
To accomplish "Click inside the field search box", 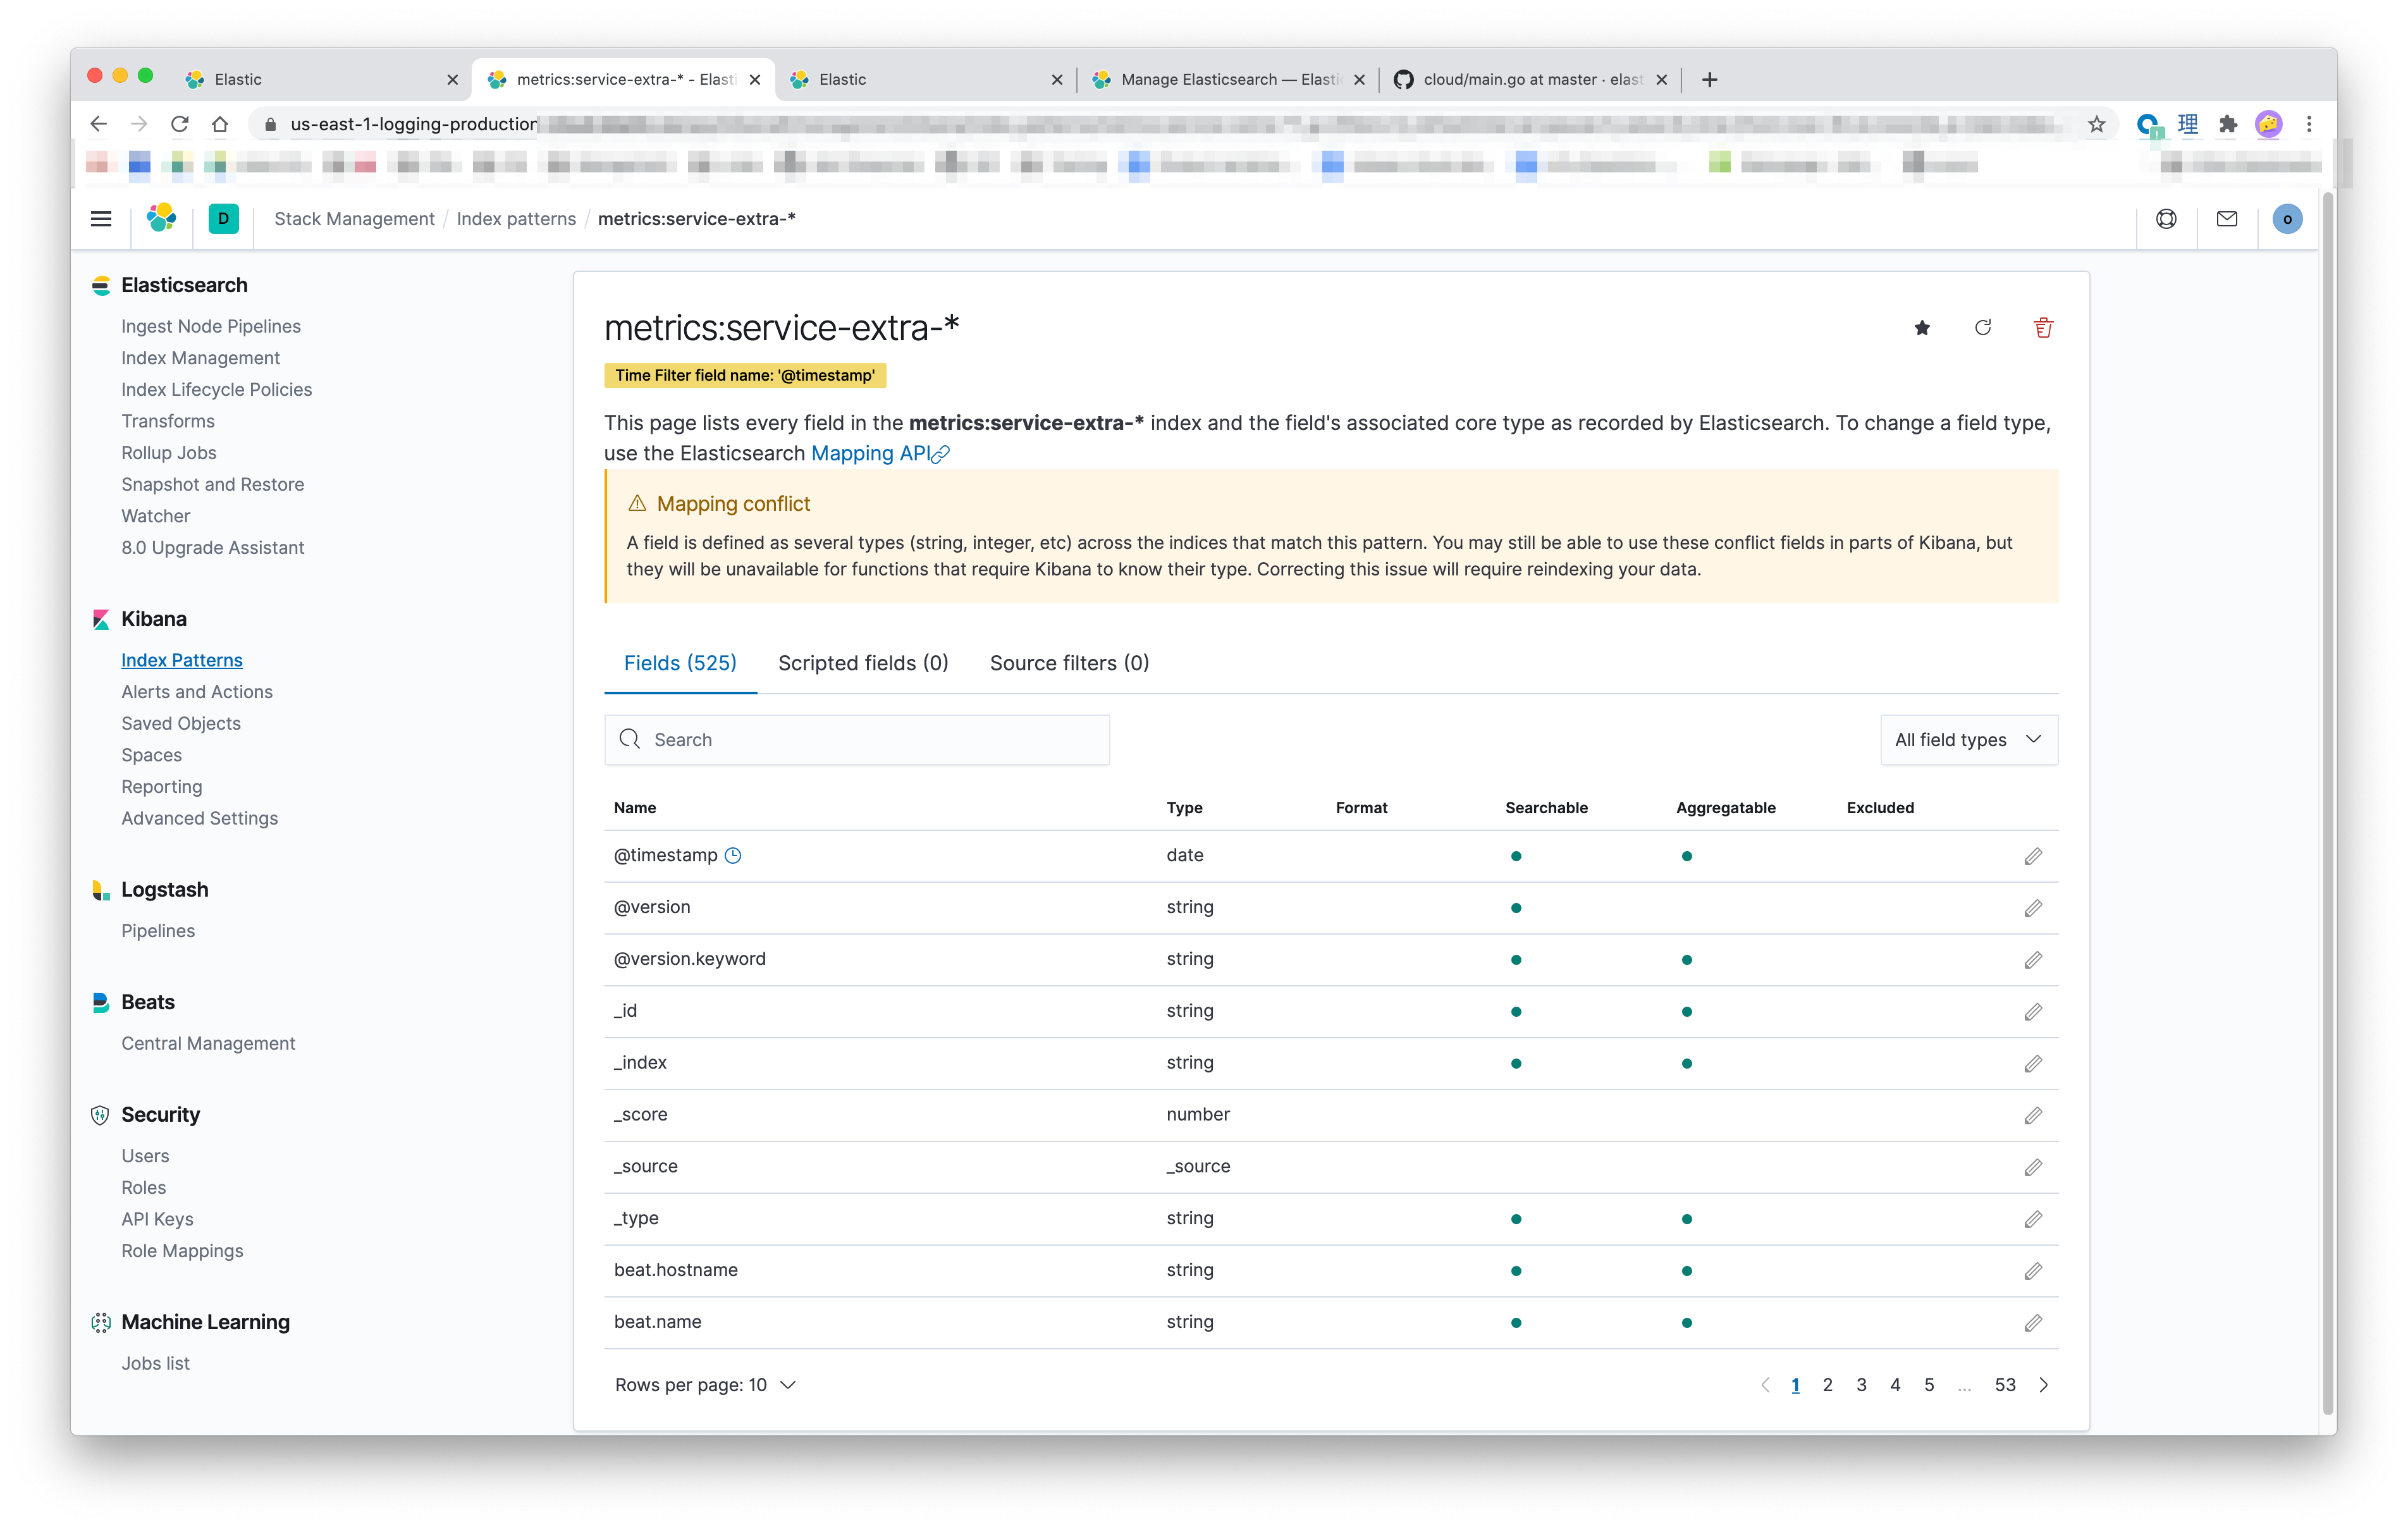I will click(x=856, y=739).
